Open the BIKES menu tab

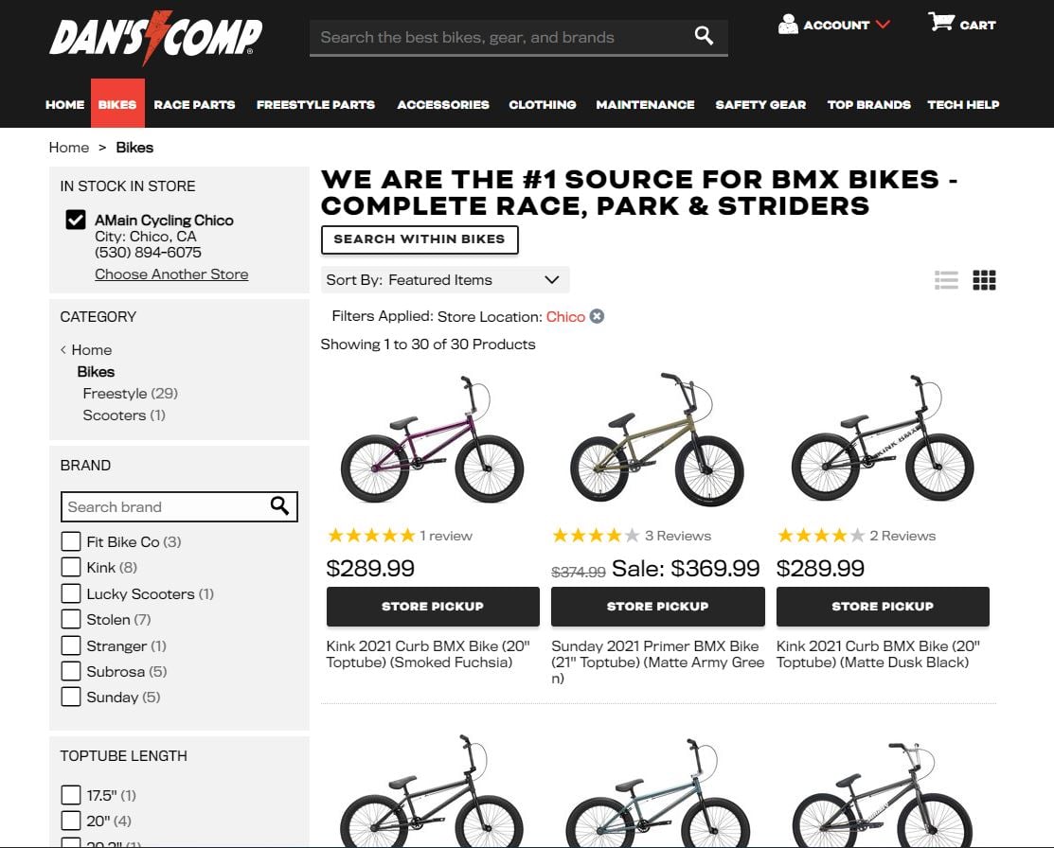[117, 104]
